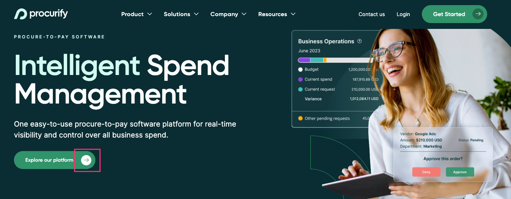Click the red Deny button
The image size is (511, 199).
[x=426, y=172]
